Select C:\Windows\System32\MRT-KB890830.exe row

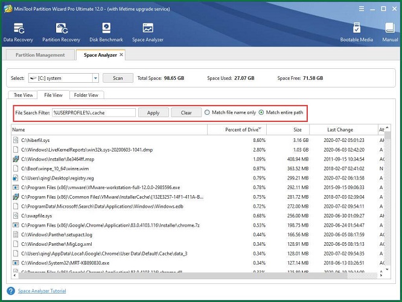(65, 263)
